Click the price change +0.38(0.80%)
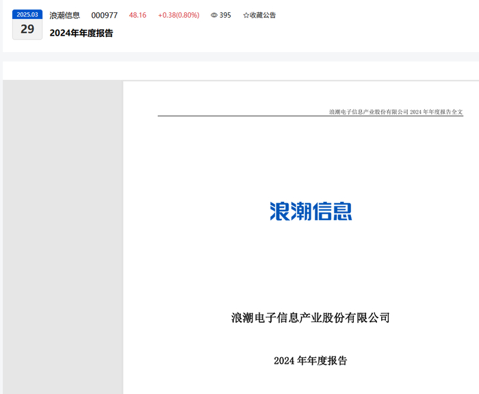 [x=179, y=15]
